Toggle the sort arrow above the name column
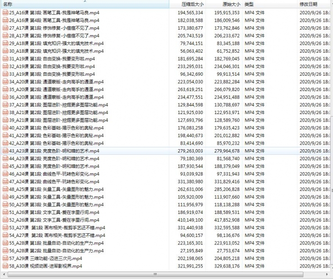 click(x=85, y=2)
